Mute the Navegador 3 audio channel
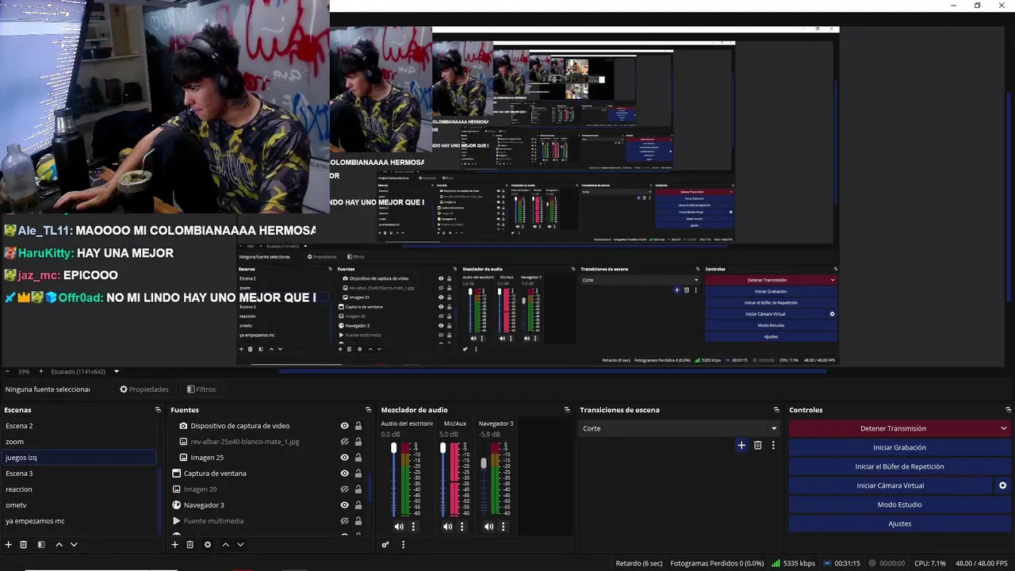The width and height of the screenshot is (1015, 571). (488, 527)
